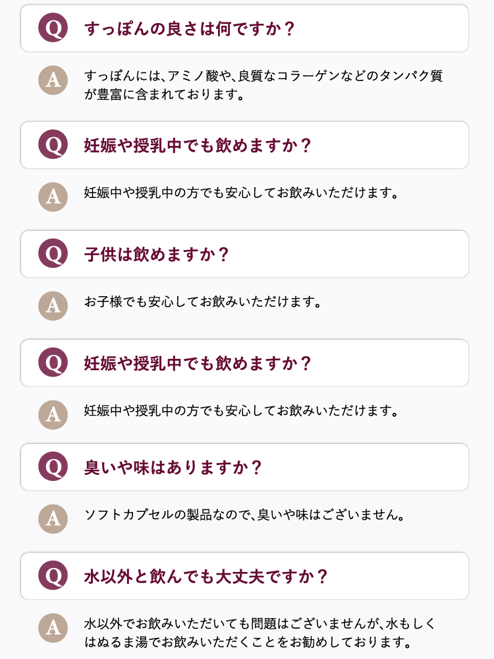Expand the すっぽんの良さは何ですか? question
This screenshot has height=659, width=494.
(x=244, y=28)
